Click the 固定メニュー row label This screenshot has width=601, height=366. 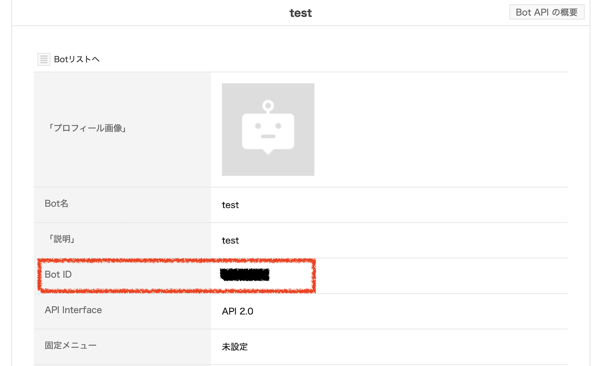(x=70, y=345)
